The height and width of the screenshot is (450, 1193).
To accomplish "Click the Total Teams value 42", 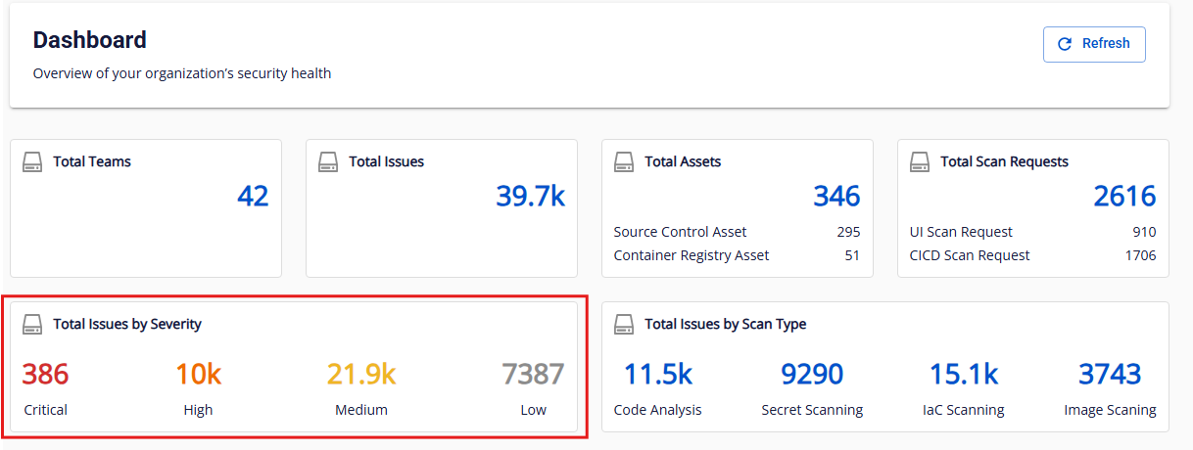I will pyautogui.click(x=253, y=197).
